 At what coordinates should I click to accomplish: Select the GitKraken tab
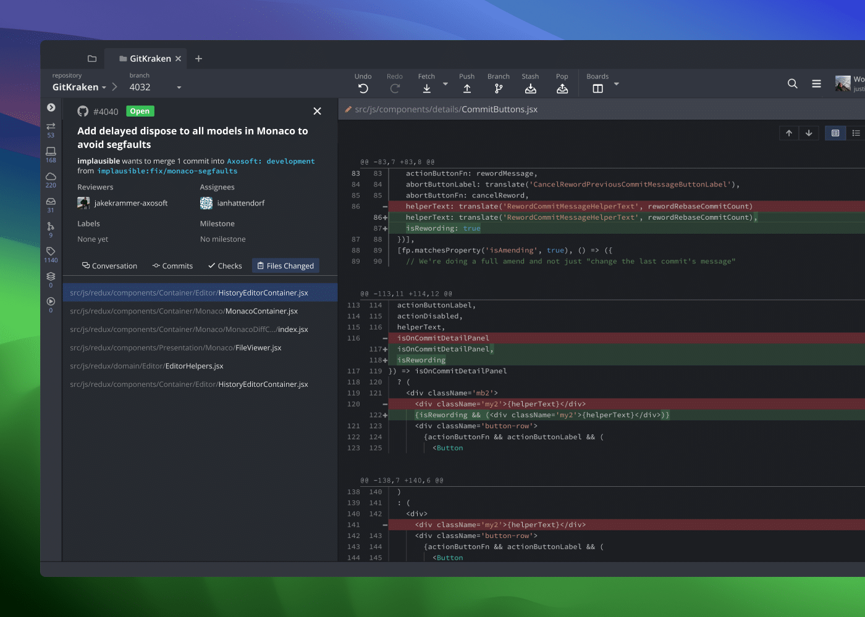145,59
